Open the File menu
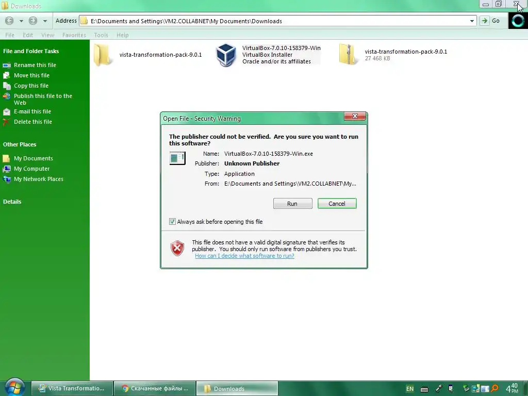Screen dimensions: 528x396 point(10,35)
